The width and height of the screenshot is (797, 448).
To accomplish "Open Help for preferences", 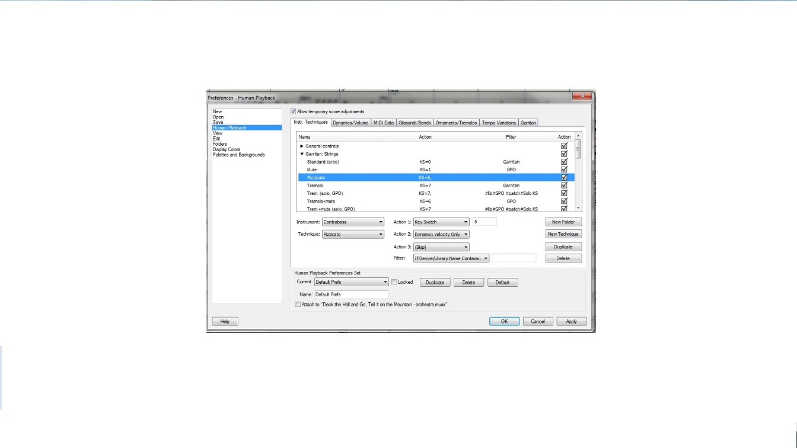I will click(x=225, y=321).
